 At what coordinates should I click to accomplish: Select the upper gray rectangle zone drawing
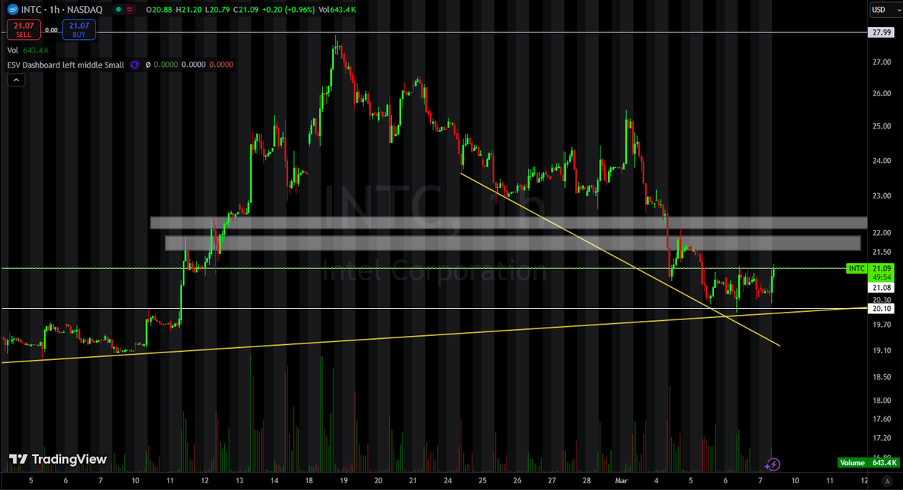pyautogui.click(x=509, y=222)
